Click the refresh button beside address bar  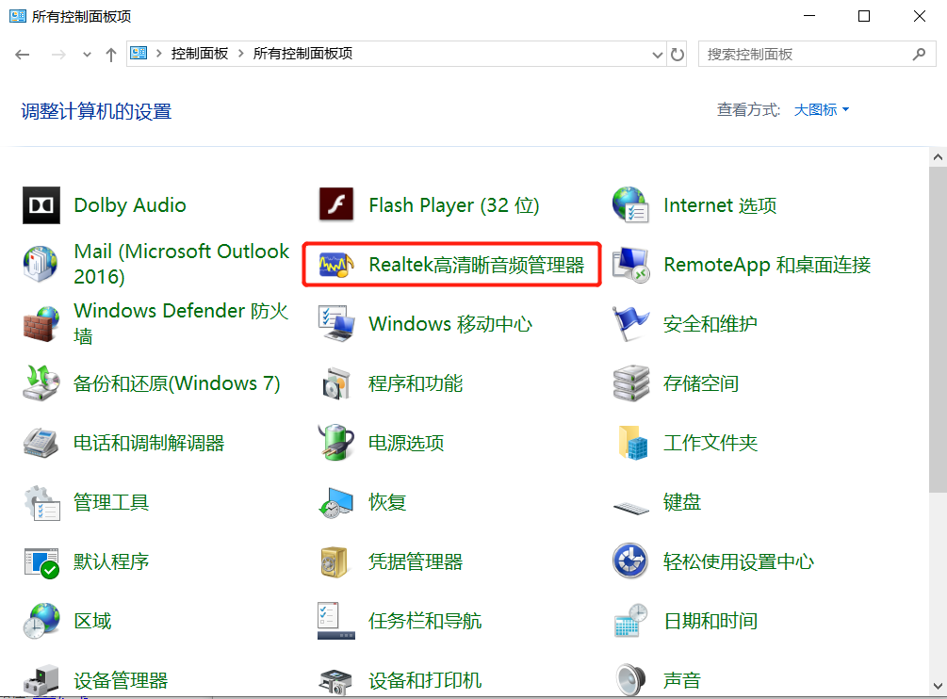click(x=678, y=55)
